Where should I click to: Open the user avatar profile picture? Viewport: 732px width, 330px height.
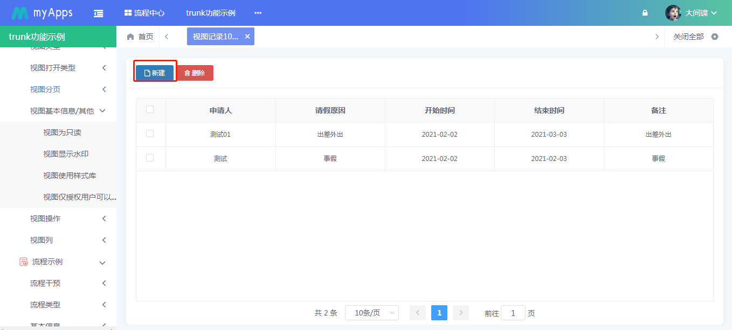[x=673, y=13]
